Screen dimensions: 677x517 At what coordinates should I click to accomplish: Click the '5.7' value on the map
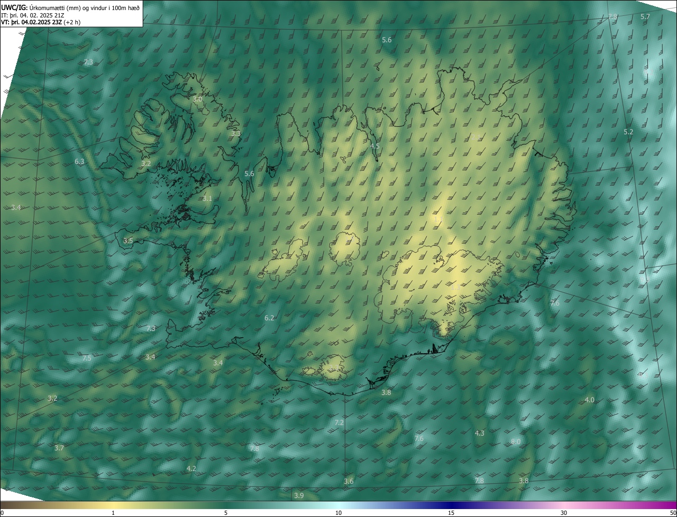(645, 17)
